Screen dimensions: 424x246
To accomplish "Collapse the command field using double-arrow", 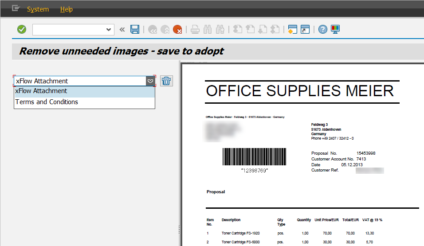I will 122,30.
